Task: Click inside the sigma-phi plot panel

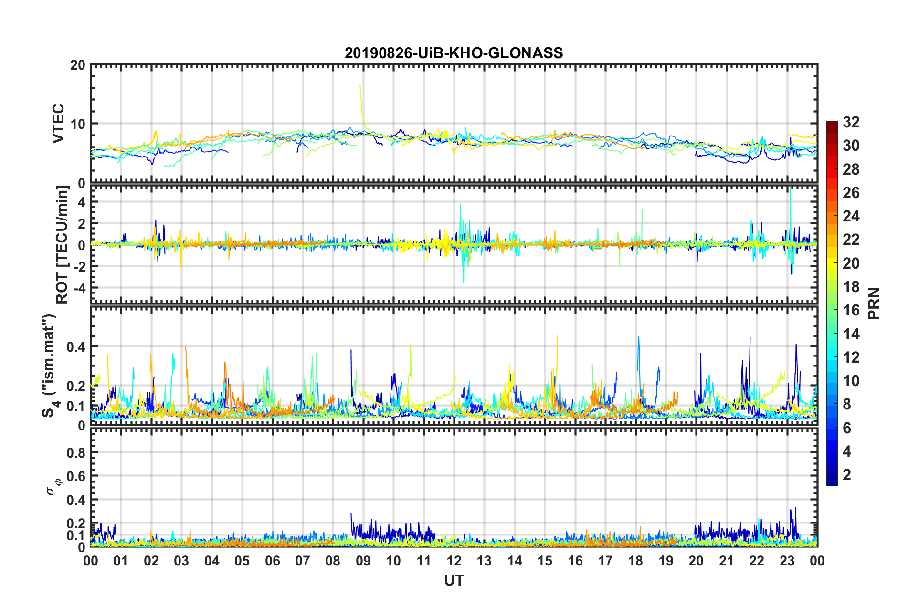Action: [454, 487]
